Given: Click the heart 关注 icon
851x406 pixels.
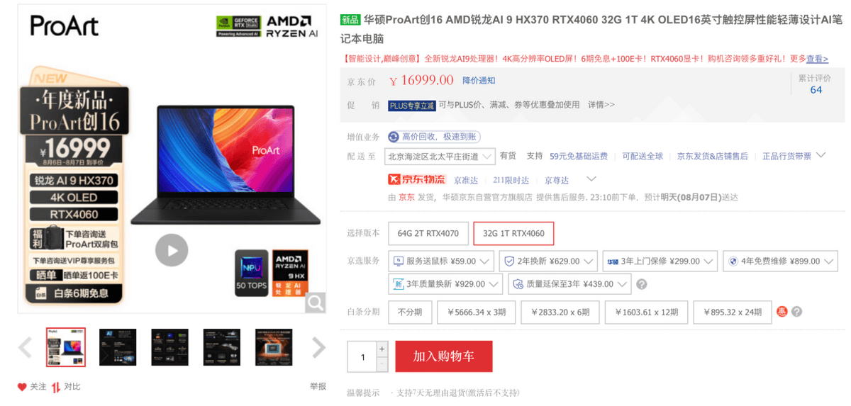Looking at the screenshot, I should click(22, 387).
